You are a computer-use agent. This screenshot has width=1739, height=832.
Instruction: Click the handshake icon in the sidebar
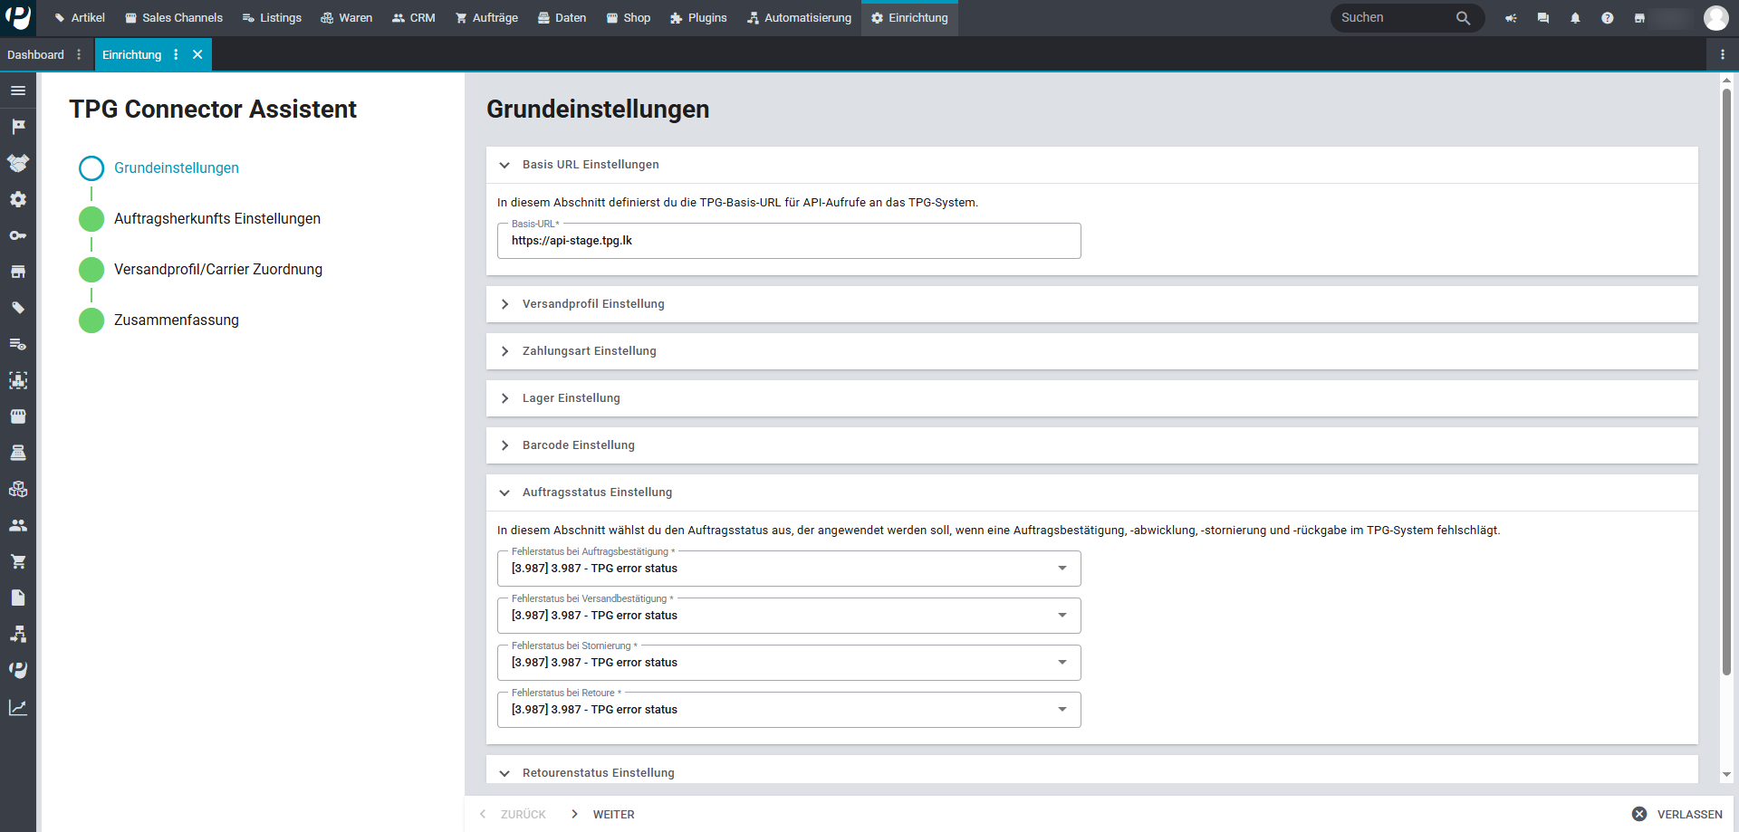[x=18, y=163]
